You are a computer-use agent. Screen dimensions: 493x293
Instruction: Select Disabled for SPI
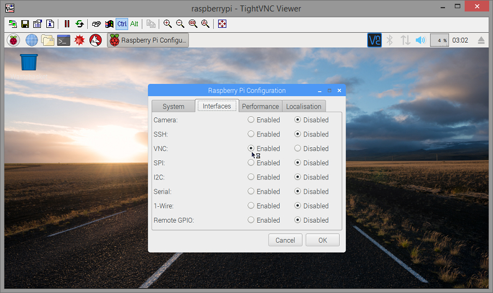[x=311, y=163]
